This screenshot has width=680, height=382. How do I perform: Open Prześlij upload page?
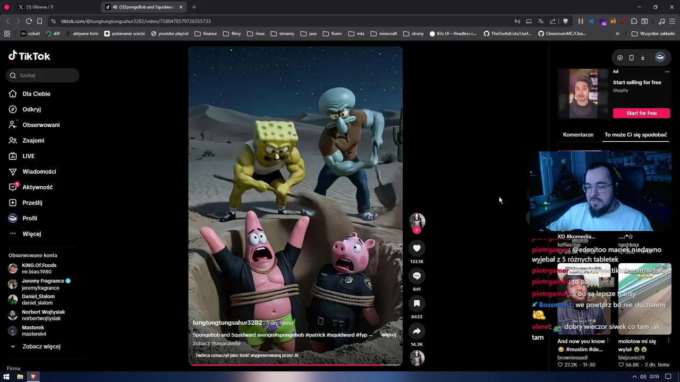(x=32, y=203)
